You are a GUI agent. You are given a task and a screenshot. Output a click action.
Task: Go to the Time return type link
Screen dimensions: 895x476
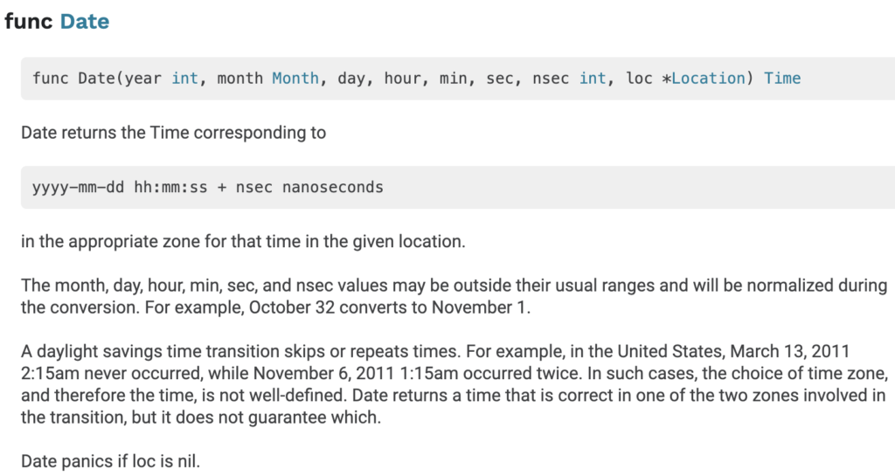tap(782, 79)
